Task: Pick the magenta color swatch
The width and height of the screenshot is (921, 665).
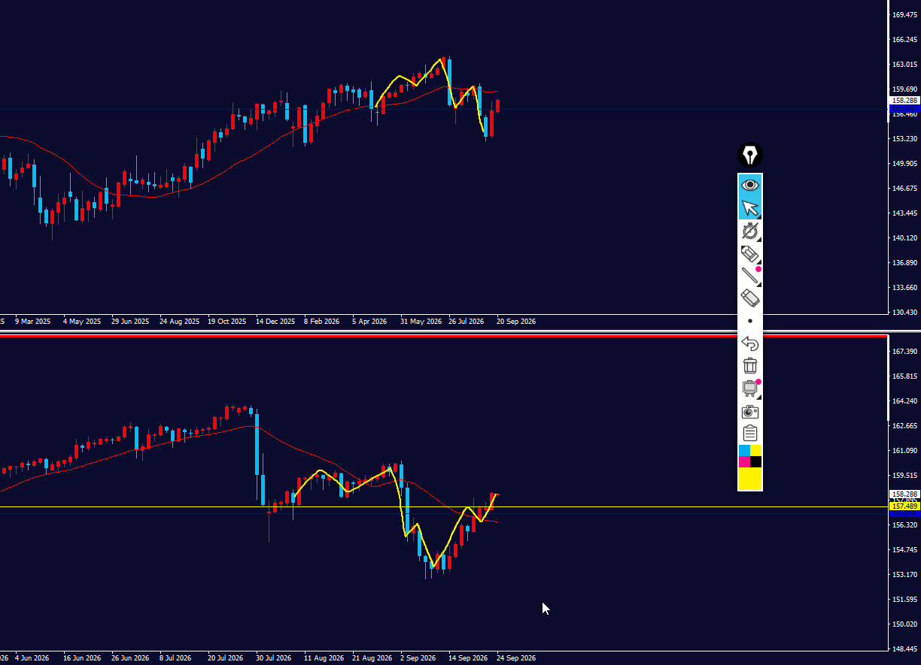Action: (x=744, y=461)
